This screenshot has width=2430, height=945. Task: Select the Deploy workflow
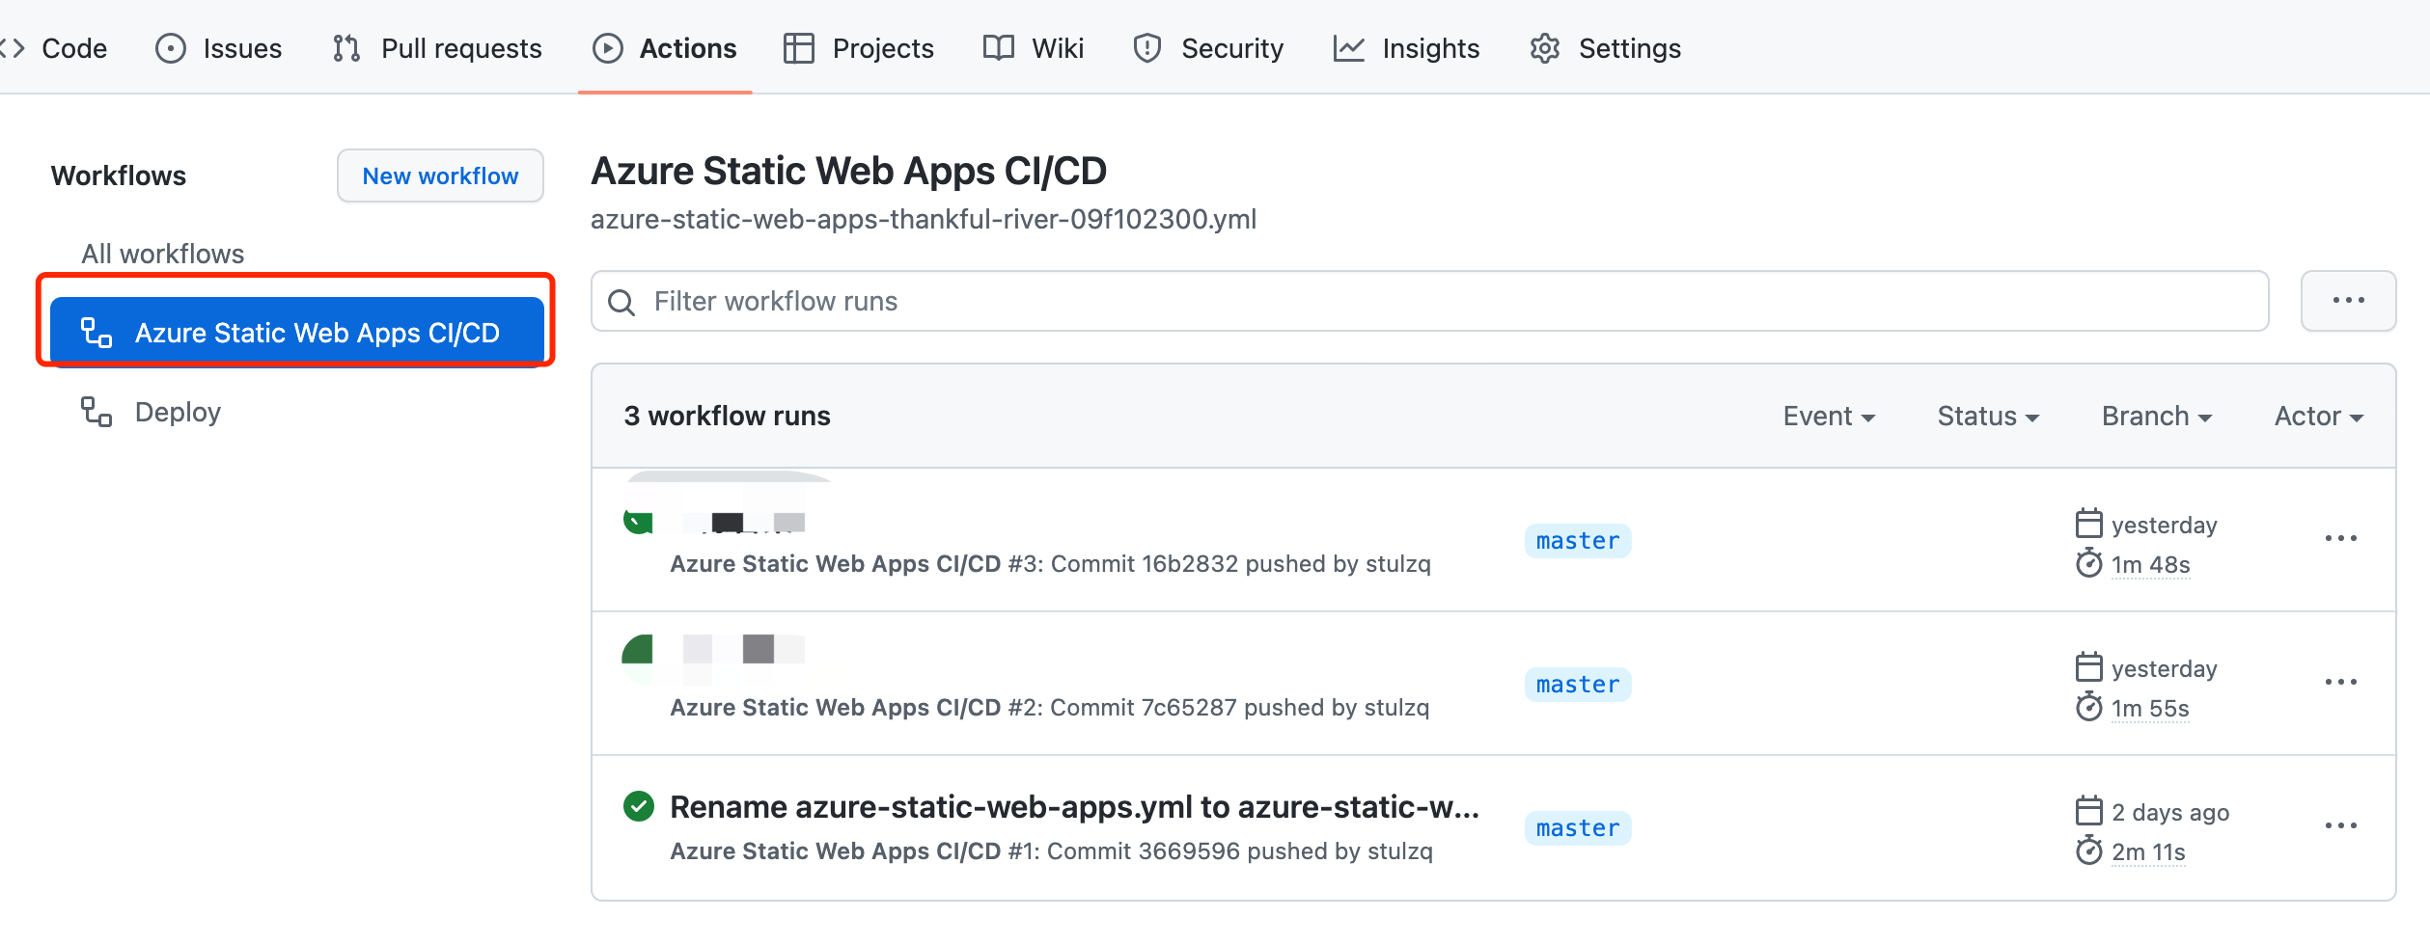[178, 412]
